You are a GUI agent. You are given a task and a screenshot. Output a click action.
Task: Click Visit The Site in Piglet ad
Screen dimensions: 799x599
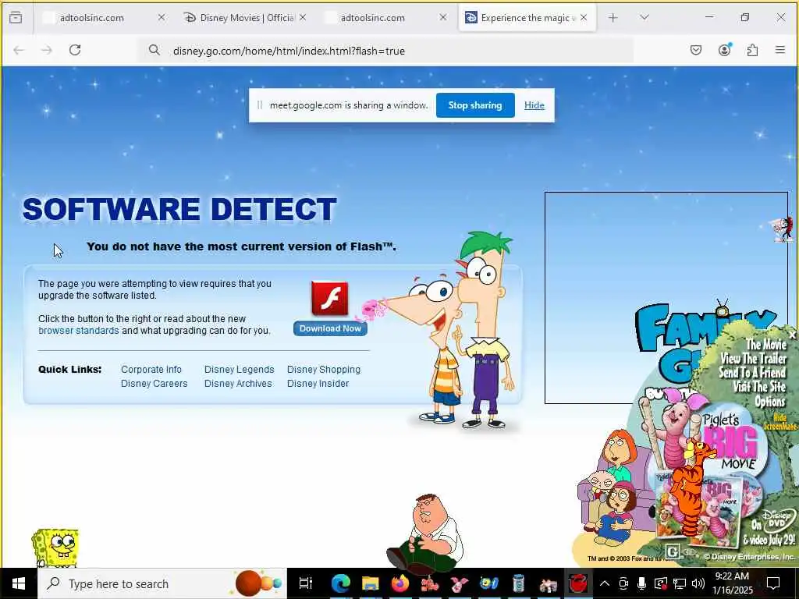coord(759,387)
